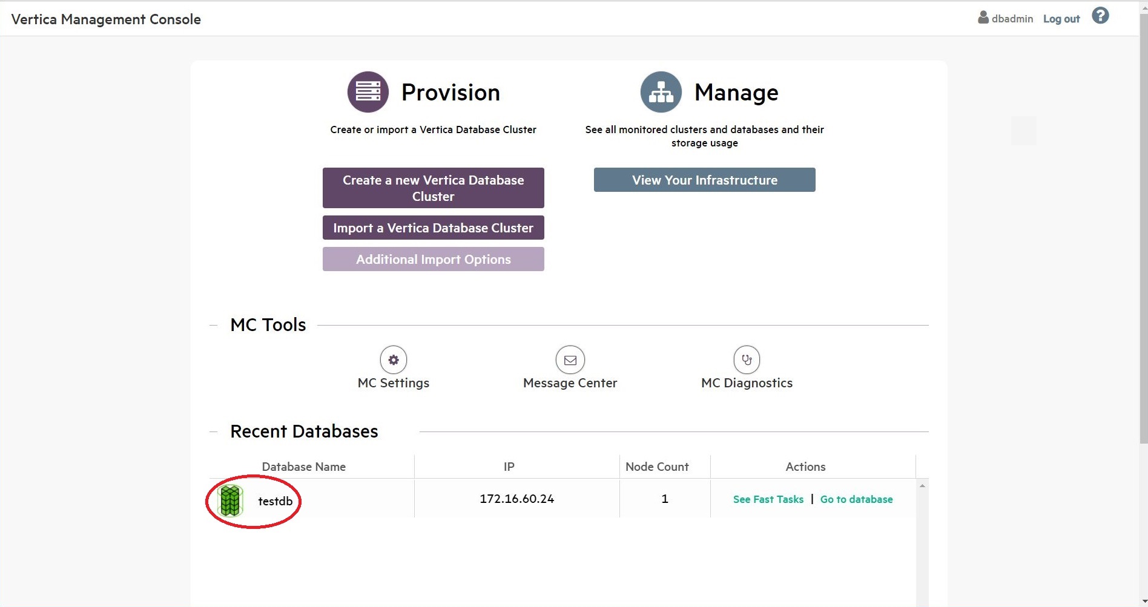The image size is (1148, 607).
Task: Click the dbadmin user icon
Action: pos(983,18)
